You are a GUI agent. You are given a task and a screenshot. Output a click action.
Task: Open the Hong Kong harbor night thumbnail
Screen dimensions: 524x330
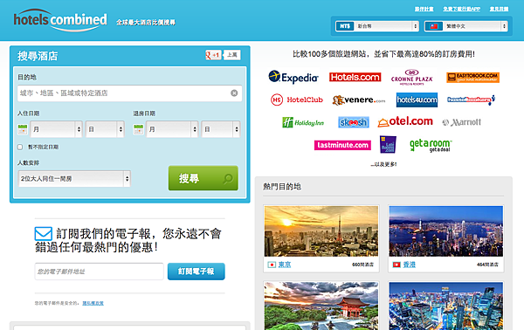(x=445, y=231)
